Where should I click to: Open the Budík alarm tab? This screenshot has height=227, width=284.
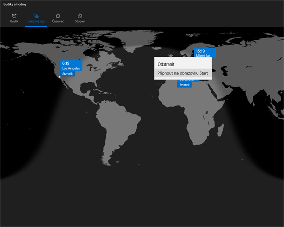click(14, 18)
